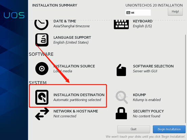Click the Installation Source disc icon
Image resolution: width=187 pixels, height=140 pixels.
pyautogui.click(x=42, y=68)
